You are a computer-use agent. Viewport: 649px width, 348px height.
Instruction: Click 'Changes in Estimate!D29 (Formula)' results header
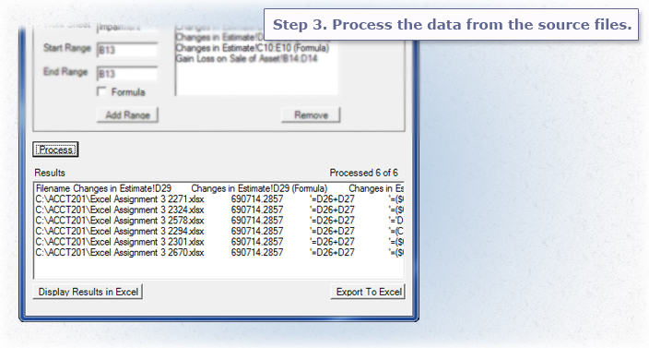[x=259, y=188]
